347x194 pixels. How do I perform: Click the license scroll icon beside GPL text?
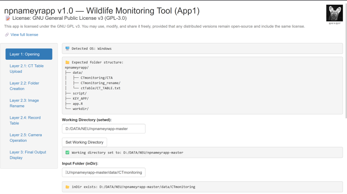click(x=8, y=18)
